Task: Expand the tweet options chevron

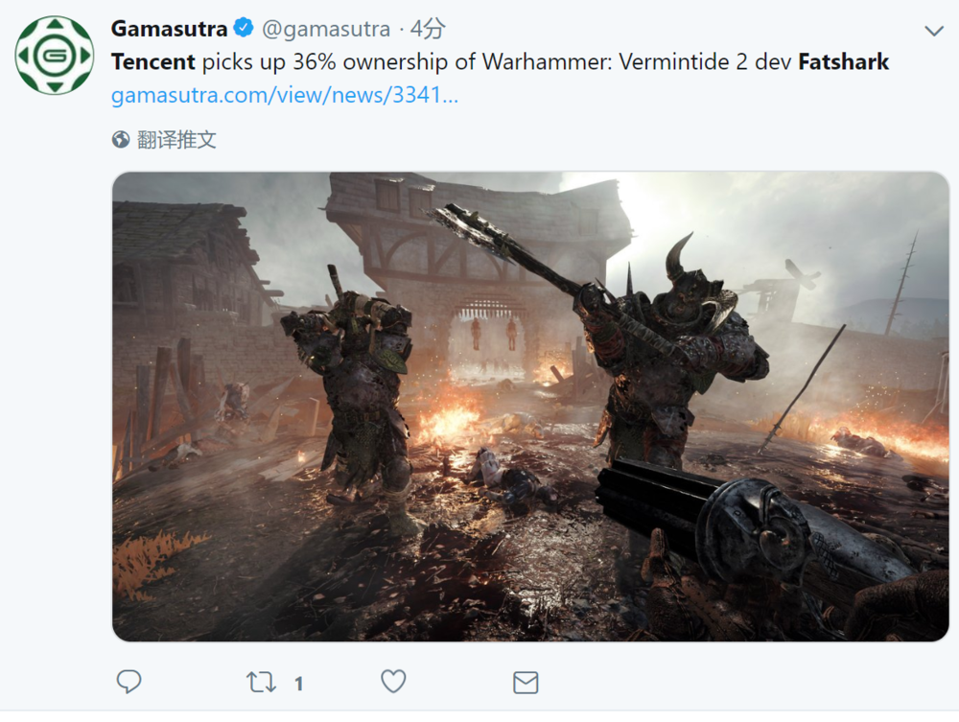Action: coord(934,31)
